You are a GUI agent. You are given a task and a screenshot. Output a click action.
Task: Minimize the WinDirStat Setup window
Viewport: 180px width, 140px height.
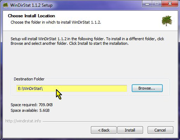coord(147,4)
